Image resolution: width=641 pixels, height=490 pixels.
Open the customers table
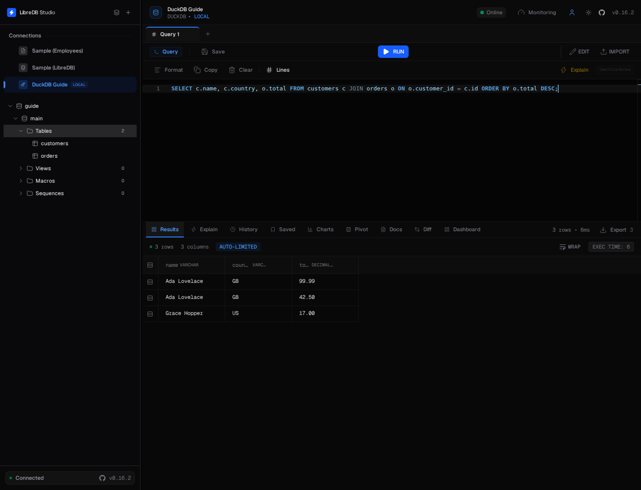tap(54, 143)
